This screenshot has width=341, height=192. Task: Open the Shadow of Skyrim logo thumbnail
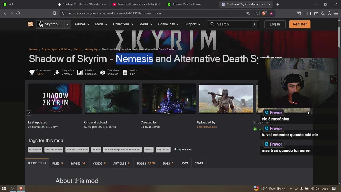pyautogui.click(x=55, y=99)
